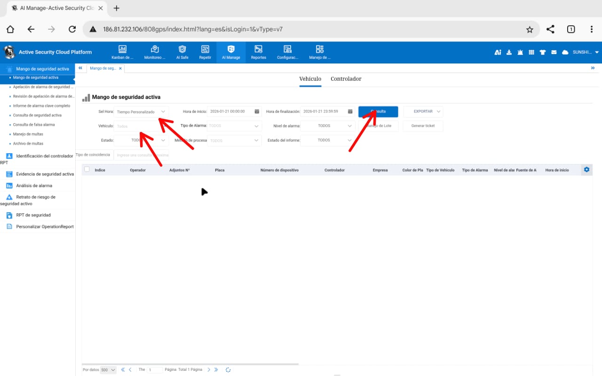Open the Nivel de alarma dropdown

pos(327,126)
